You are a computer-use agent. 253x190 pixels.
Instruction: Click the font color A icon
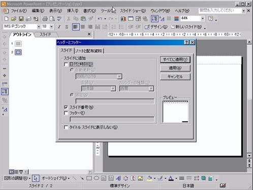click(x=171, y=178)
